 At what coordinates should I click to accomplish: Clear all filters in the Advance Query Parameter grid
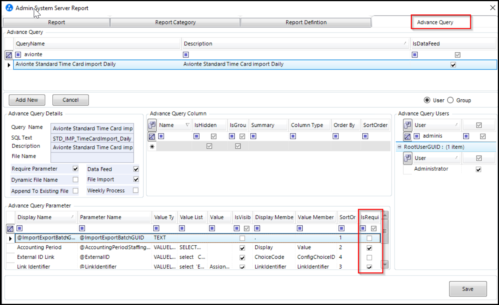[10, 229]
